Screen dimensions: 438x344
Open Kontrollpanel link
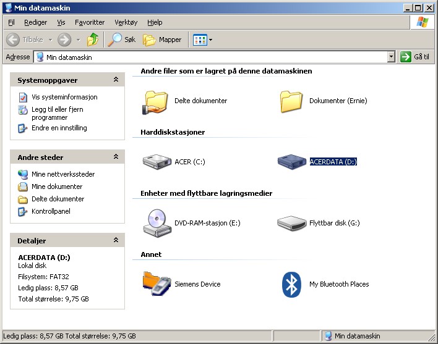point(51,211)
